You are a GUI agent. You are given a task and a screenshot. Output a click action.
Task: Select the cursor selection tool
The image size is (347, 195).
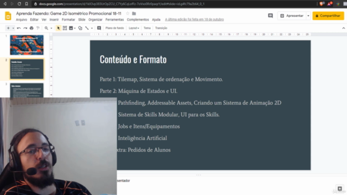[x=59, y=28]
